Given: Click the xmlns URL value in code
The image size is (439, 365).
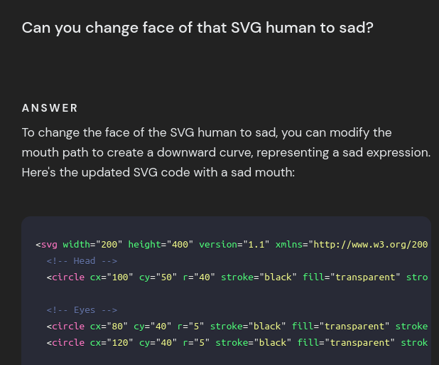Looking at the screenshot, I should (x=370, y=245).
